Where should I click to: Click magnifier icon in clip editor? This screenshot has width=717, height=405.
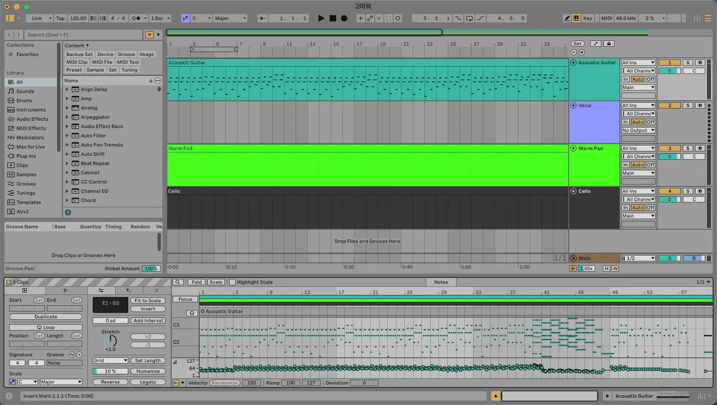point(178,282)
